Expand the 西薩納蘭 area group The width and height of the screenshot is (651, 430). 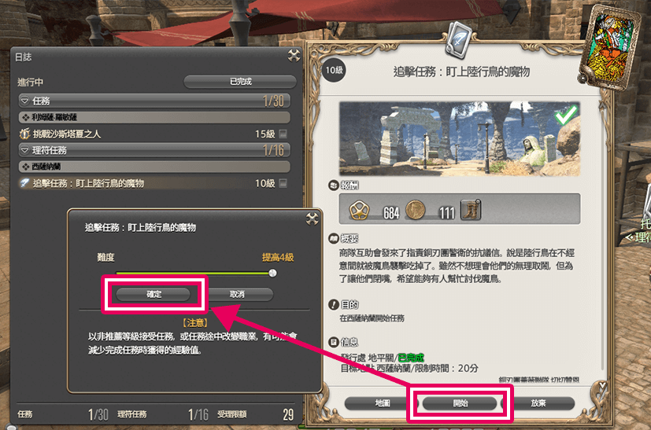coord(154,167)
